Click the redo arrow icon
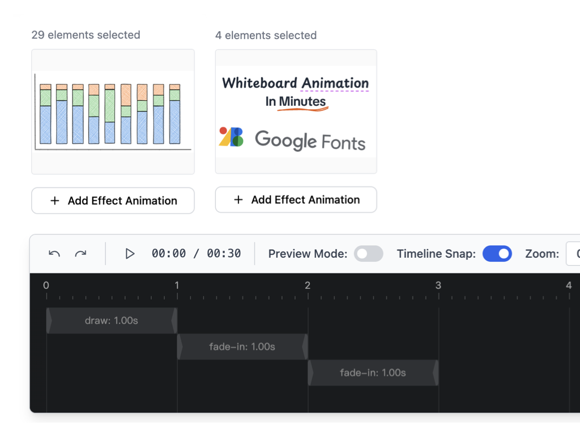This screenshot has width=580, height=435. point(80,254)
